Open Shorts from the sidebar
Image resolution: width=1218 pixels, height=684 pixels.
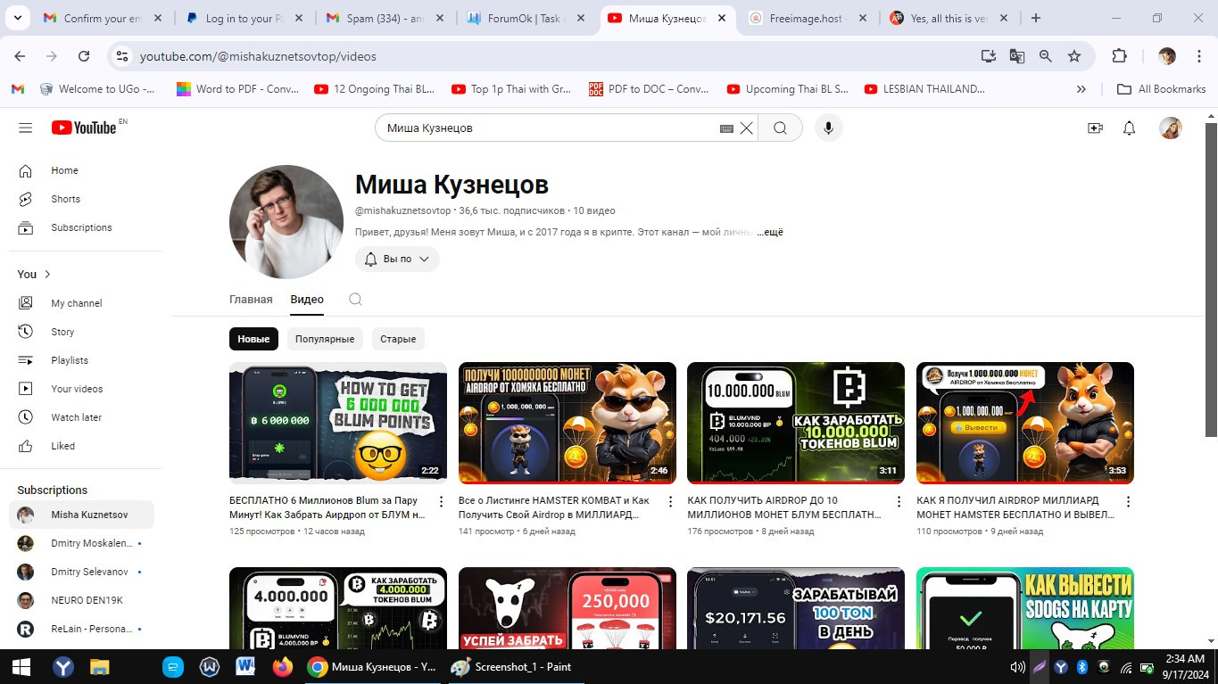[x=81, y=199]
